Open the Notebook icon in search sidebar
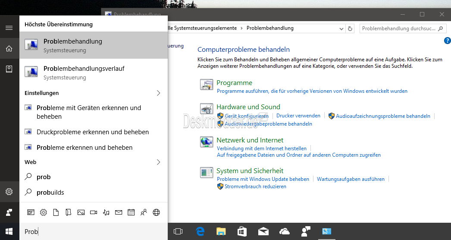 (x=9, y=69)
